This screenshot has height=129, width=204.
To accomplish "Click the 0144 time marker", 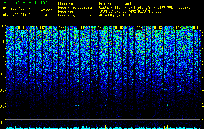I will coord(80,28).
